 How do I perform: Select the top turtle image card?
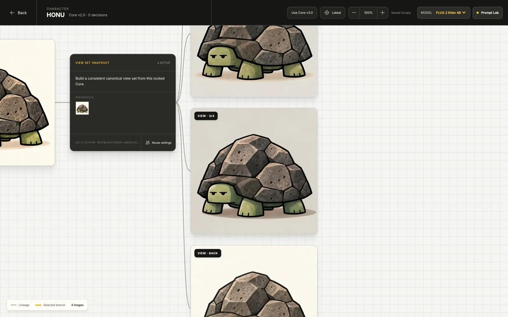[x=254, y=61]
